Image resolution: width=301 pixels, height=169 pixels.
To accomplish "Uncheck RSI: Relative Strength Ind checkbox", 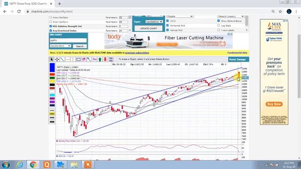I will (51, 26).
